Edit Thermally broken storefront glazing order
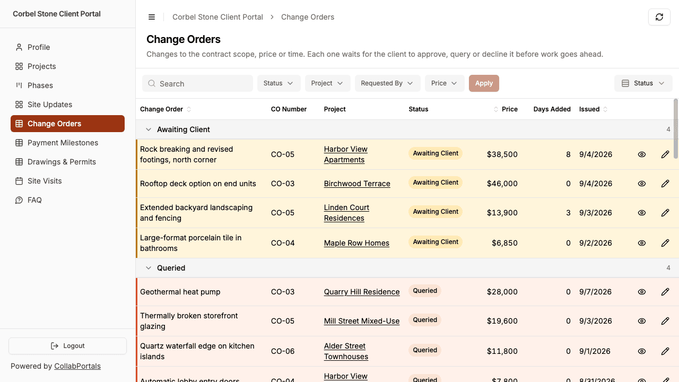Screen dimensions: 679x382 click(x=665, y=321)
